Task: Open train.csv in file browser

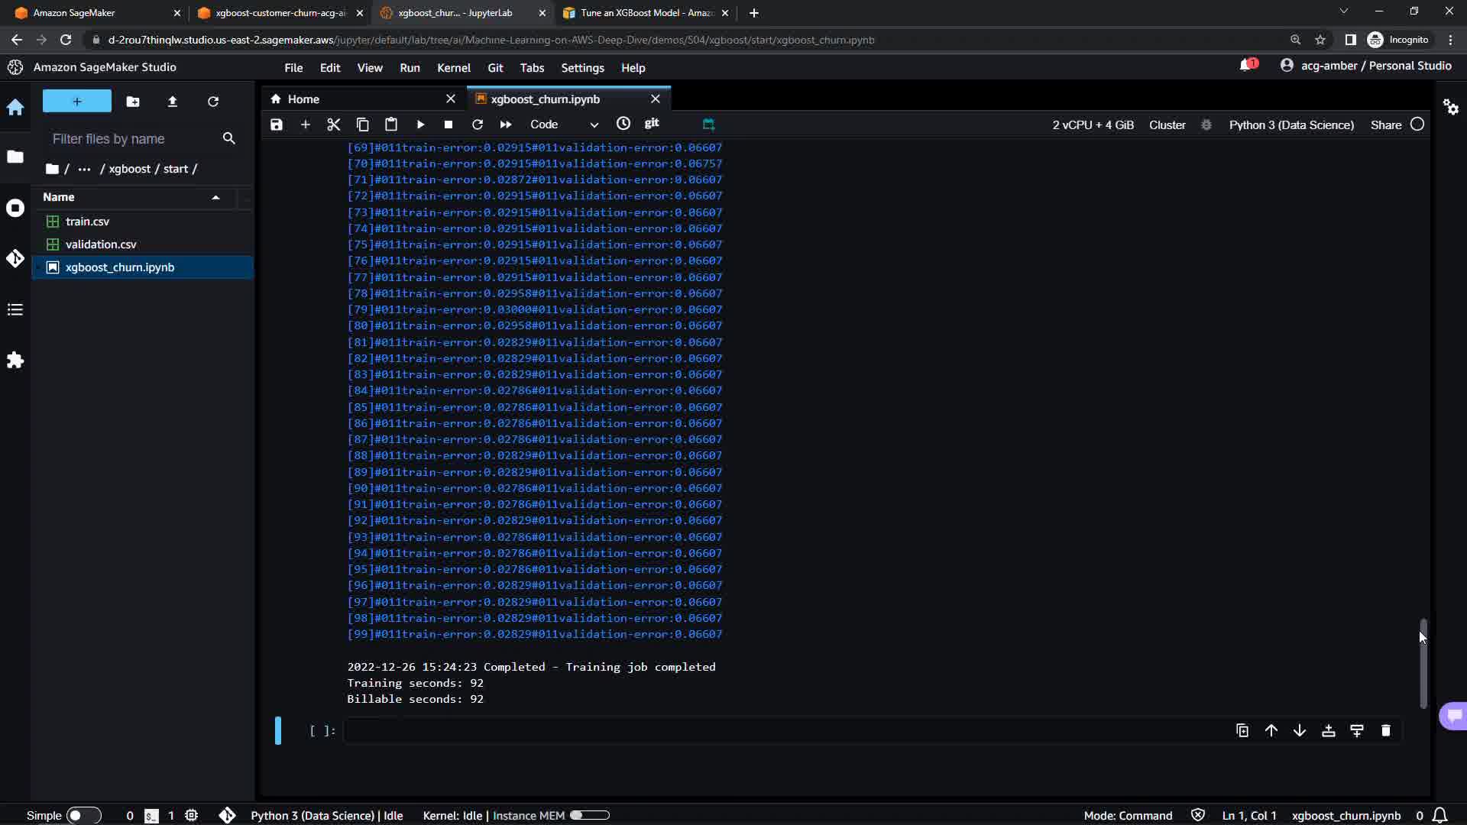Action: (x=87, y=222)
